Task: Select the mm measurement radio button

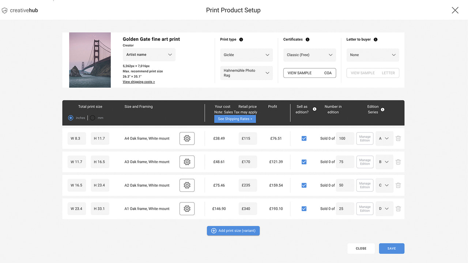Action: pos(92,118)
